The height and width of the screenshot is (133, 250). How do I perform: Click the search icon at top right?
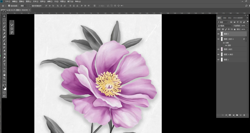pos(246,6)
